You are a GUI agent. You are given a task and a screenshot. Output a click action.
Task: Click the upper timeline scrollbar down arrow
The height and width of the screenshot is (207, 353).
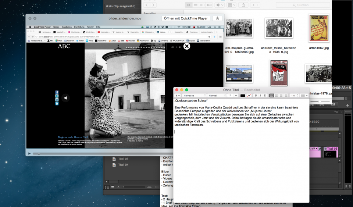click(x=340, y=156)
